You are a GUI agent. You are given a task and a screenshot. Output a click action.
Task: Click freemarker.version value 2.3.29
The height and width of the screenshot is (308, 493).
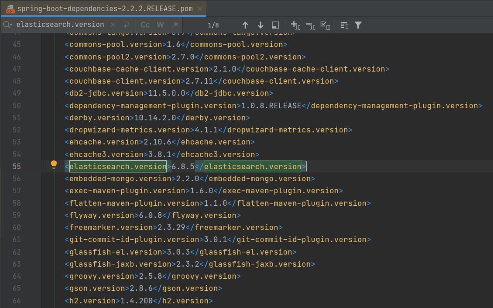point(171,228)
